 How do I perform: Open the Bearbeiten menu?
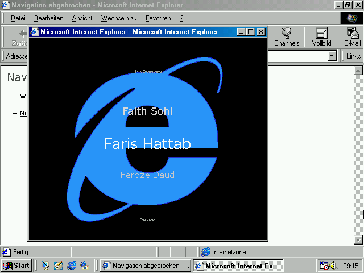(x=48, y=18)
